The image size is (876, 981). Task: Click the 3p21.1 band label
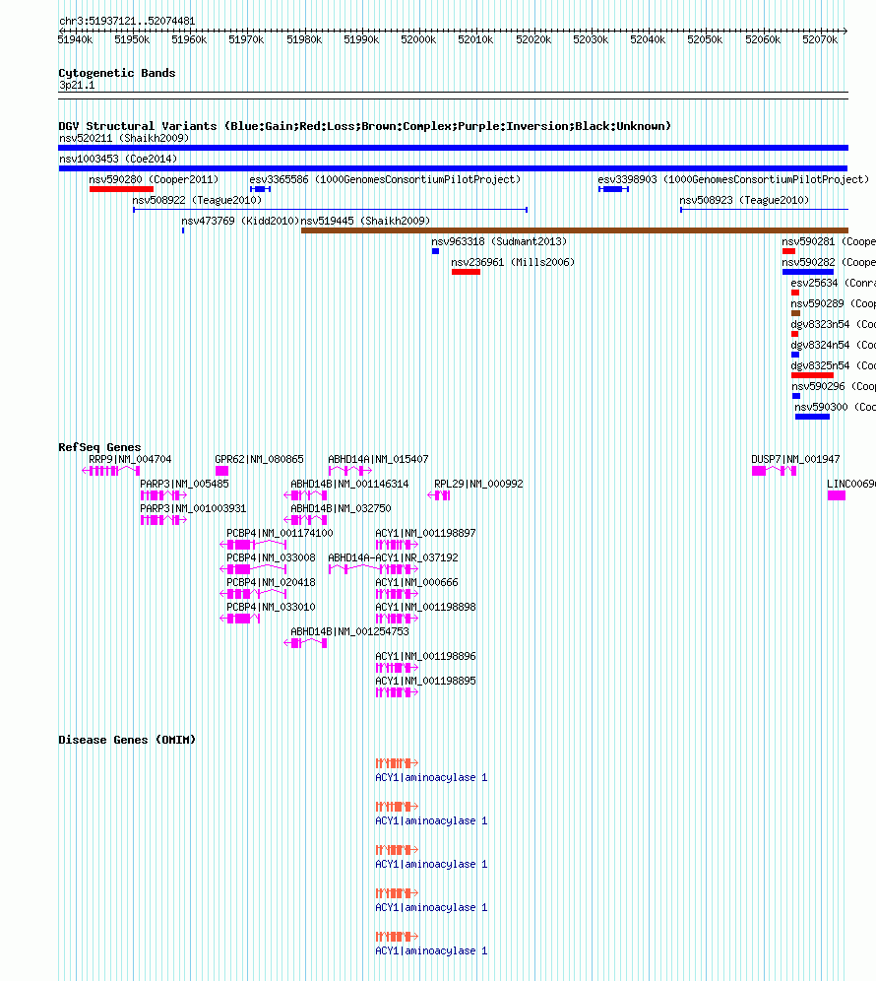[77, 85]
